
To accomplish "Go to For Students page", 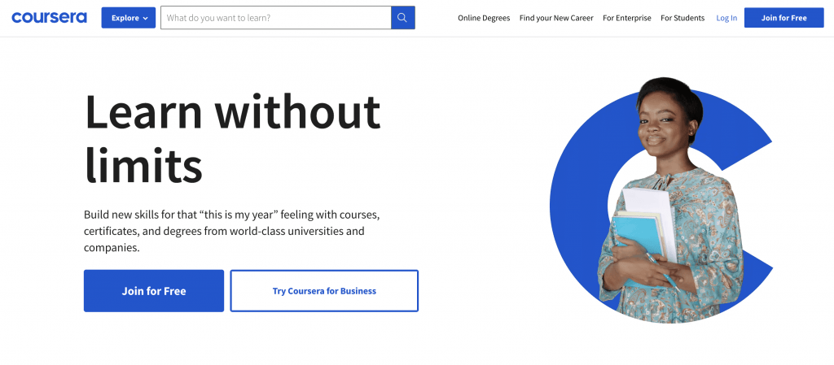I will (x=683, y=18).
